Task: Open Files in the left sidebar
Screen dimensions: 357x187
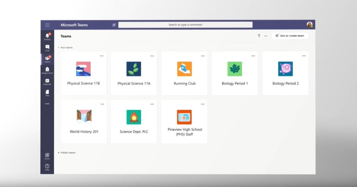Action: coord(47,93)
